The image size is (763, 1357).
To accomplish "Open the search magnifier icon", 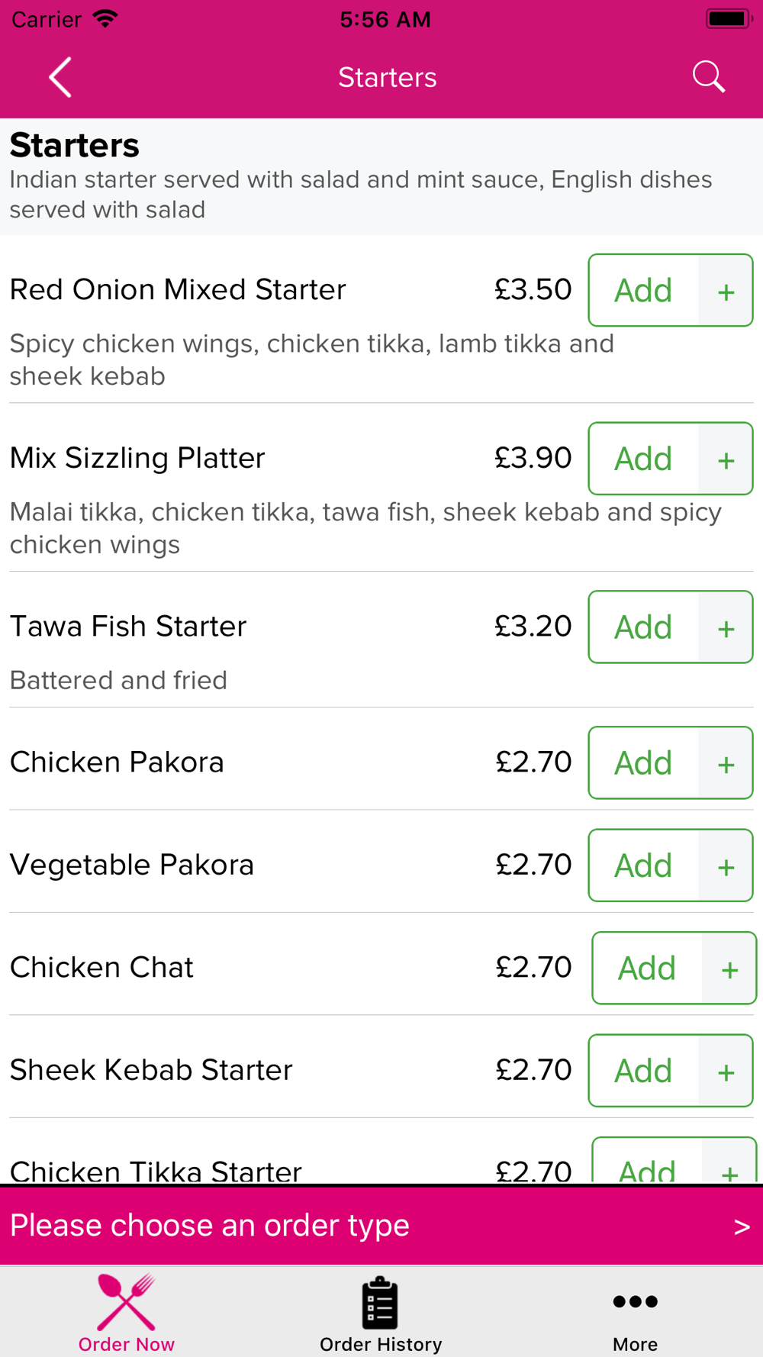I will click(x=708, y=77).
